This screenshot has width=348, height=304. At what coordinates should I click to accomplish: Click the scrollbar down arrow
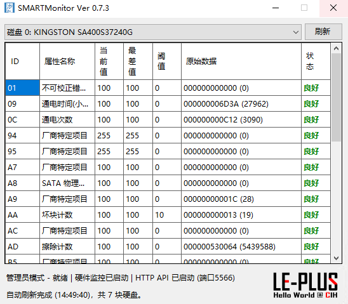pyautogui.click(x=336, y=258)
